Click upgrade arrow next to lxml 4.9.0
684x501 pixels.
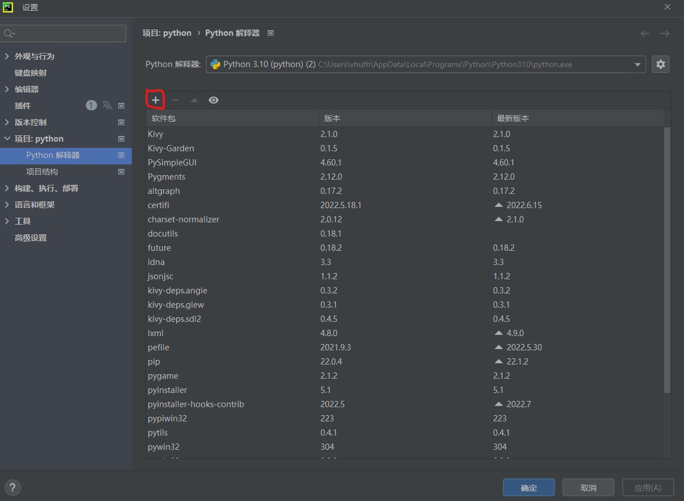(x=499, y=333)
